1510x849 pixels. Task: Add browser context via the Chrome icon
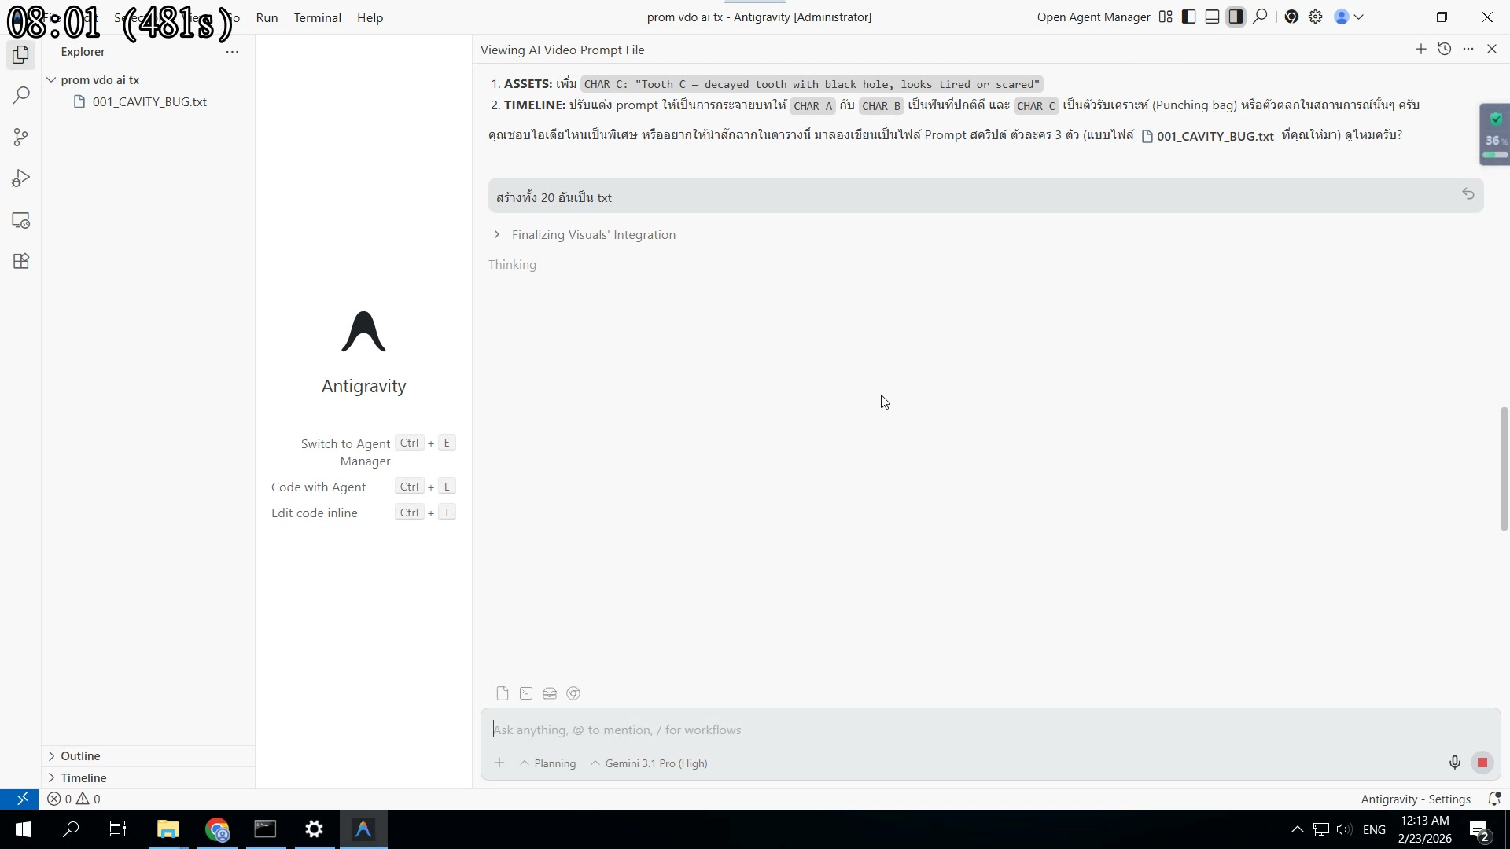tap(573, 693)
